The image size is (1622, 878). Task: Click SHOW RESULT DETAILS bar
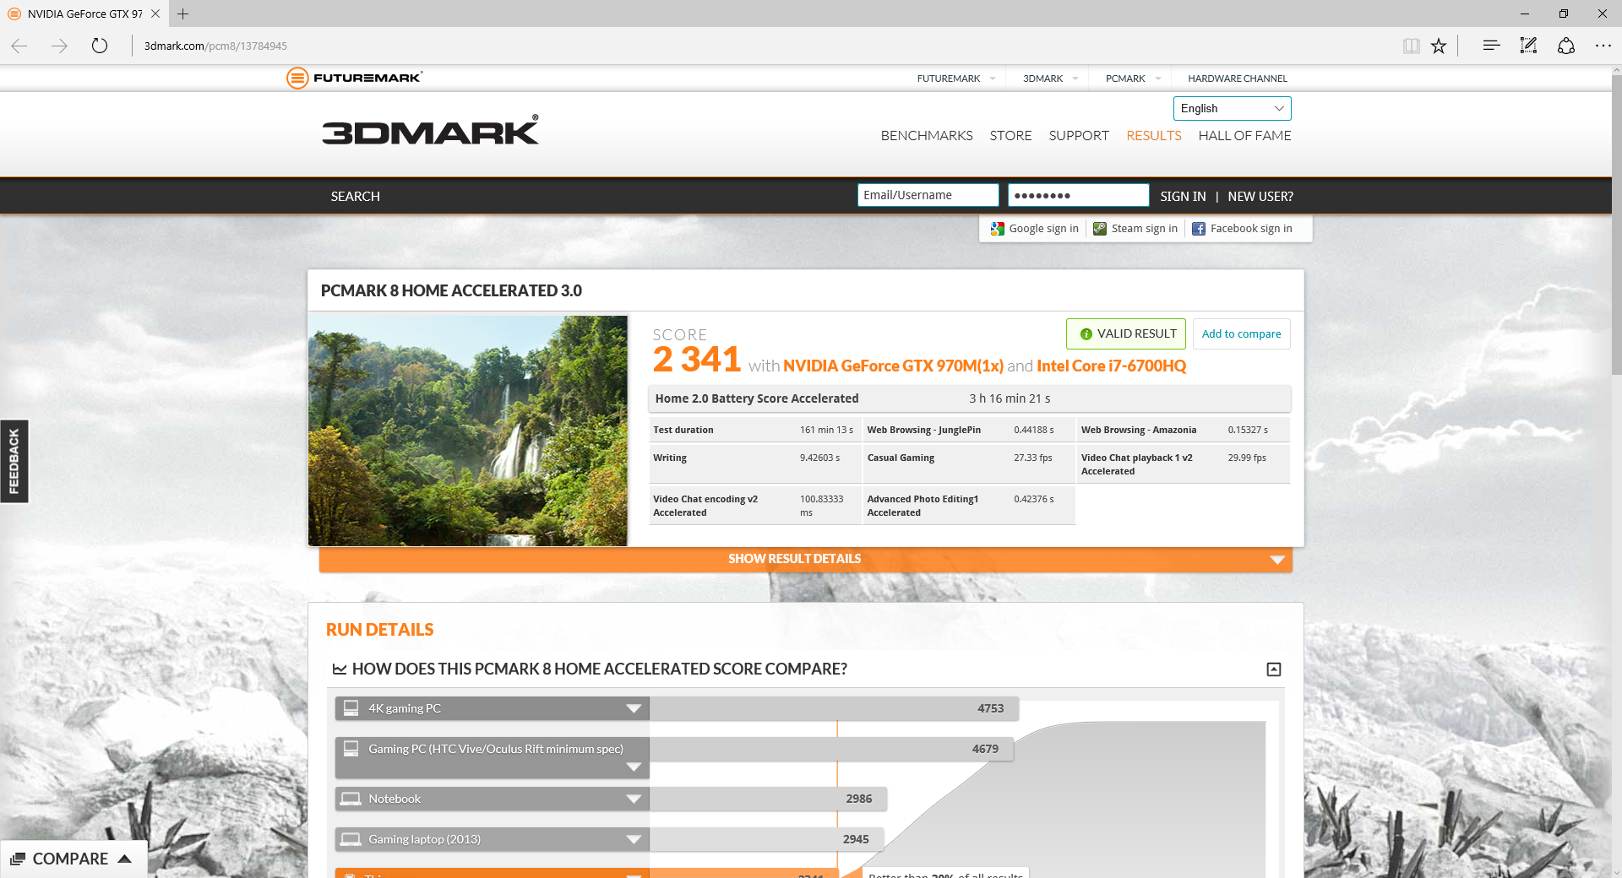[806, 559]
